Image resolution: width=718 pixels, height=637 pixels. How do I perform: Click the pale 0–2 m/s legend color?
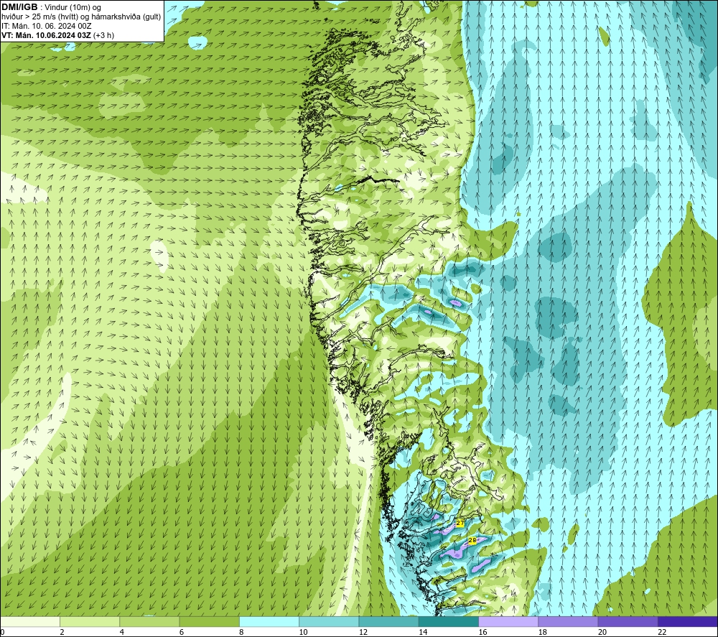click(30, 622)
